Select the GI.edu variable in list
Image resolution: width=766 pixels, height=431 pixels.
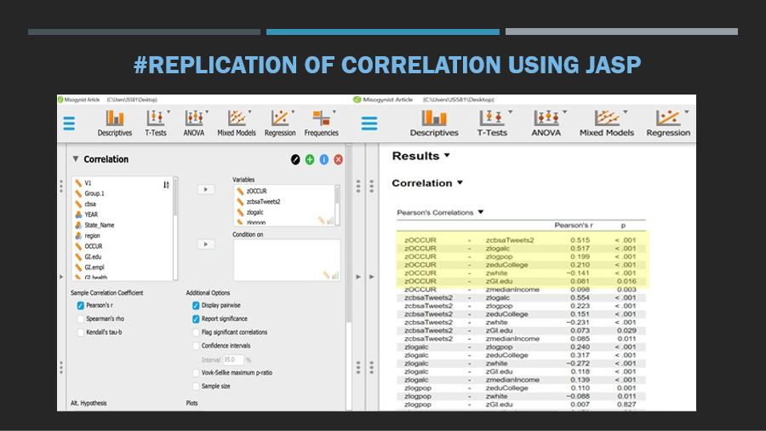93,257
